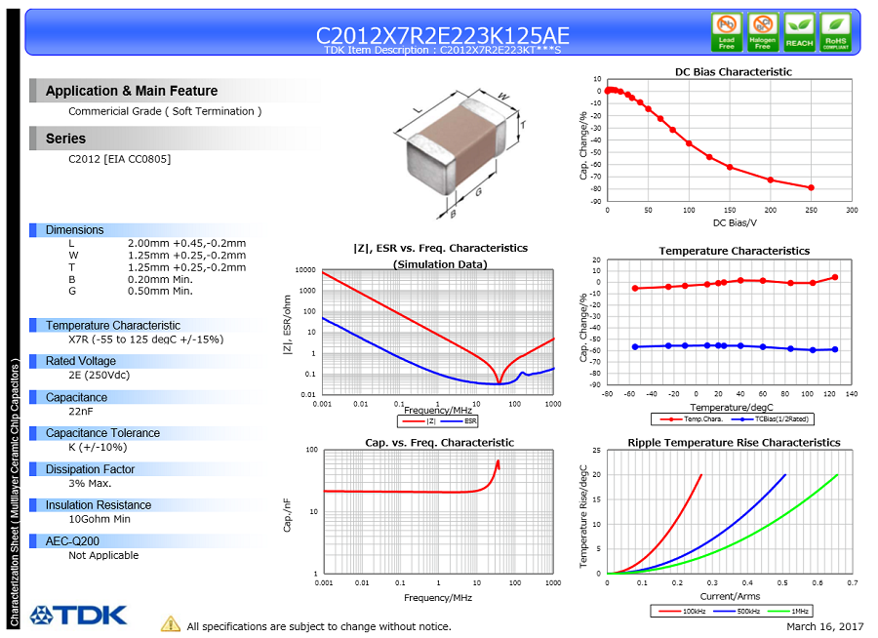
Task: Click the last DC bias data point at 250V
Action: pos(811,187)
